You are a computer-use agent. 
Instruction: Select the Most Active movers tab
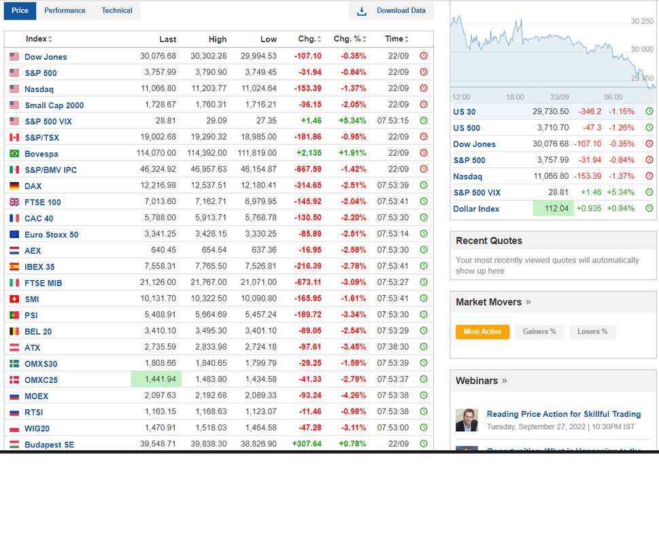tap(482, 332)
